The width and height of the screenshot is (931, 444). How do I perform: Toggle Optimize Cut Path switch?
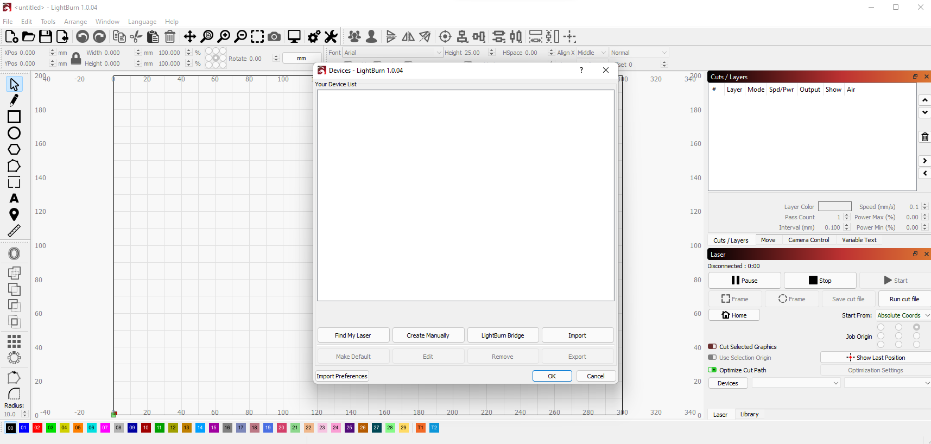pyautogui.click(x=712, y=370)
